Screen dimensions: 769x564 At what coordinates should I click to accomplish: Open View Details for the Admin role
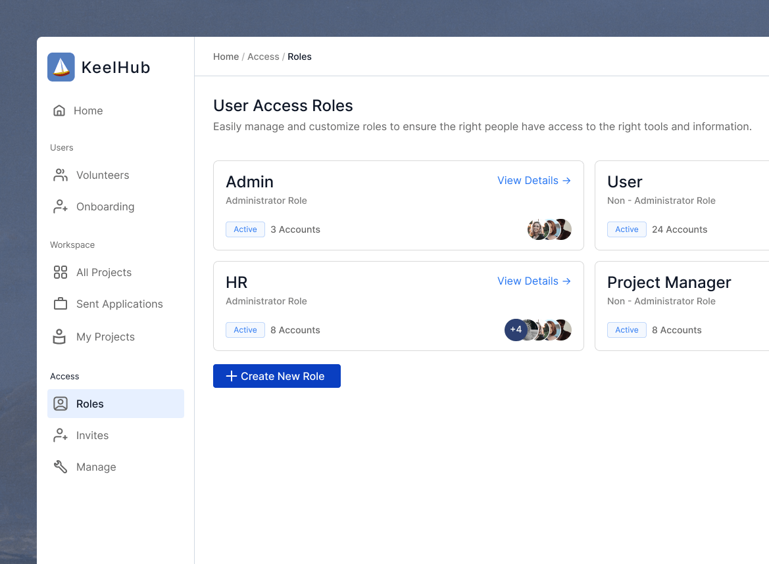coord(533,180)
